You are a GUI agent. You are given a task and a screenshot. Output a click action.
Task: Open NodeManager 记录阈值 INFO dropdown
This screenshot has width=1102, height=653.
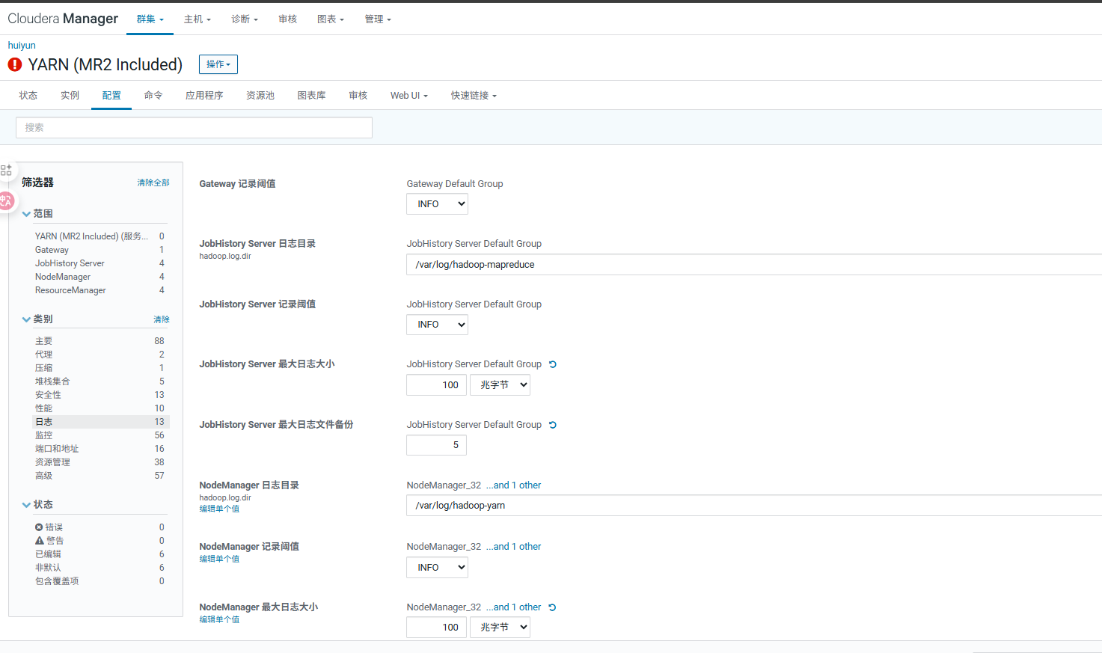coord(437,568)
